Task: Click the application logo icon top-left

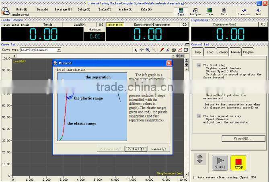Action: point(5,11)
